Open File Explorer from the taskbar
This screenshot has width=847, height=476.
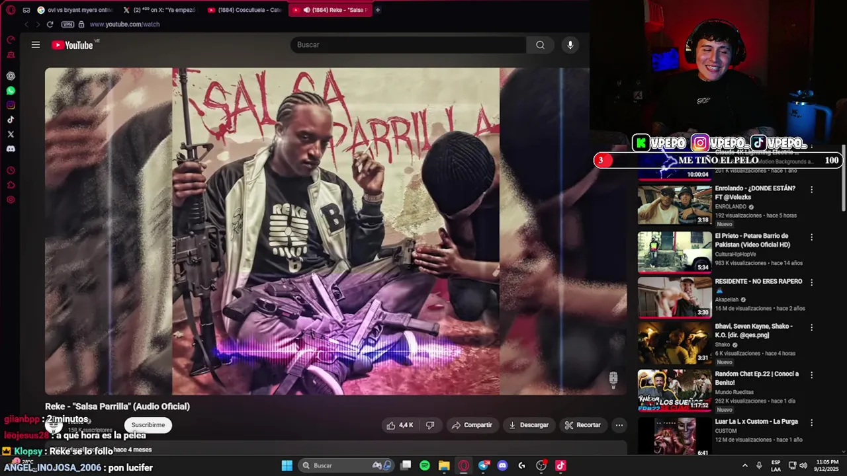click(x=444, y=465)
